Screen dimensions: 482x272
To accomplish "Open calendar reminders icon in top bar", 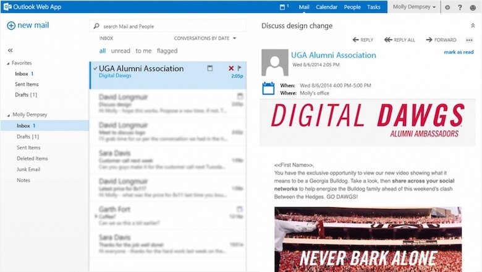I will coord(282,7).
